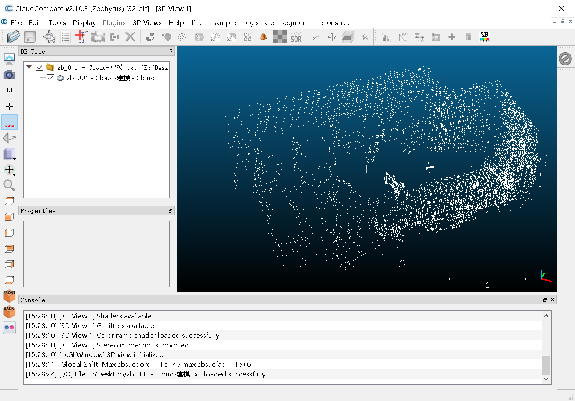Open the Edit menu
This screenshot has height=401, width=575.
(35, 22)
